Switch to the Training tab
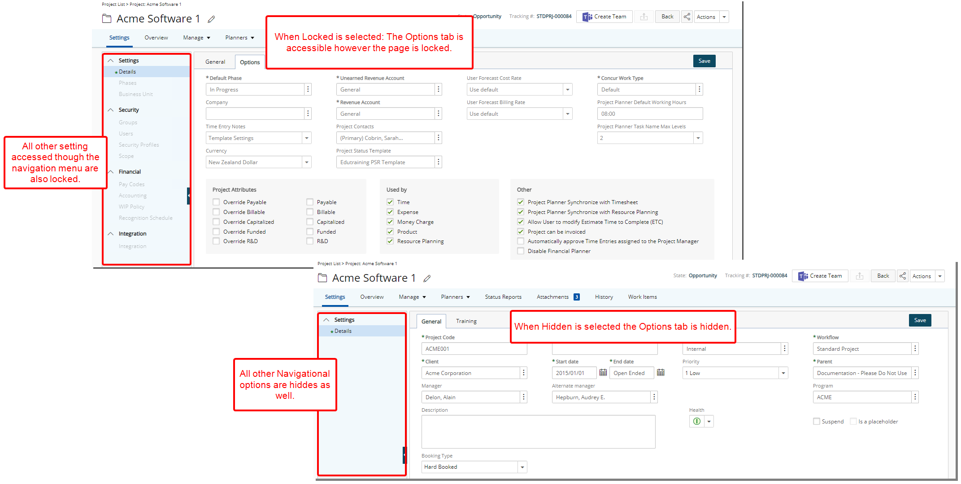Image resolution: width=961 pixels, height=484 pixels. [x=466, y=321]
